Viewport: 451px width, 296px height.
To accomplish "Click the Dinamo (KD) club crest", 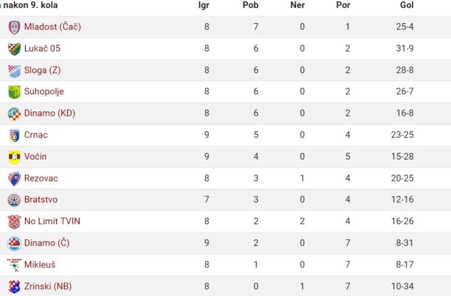I will click(x=14, y=114).
